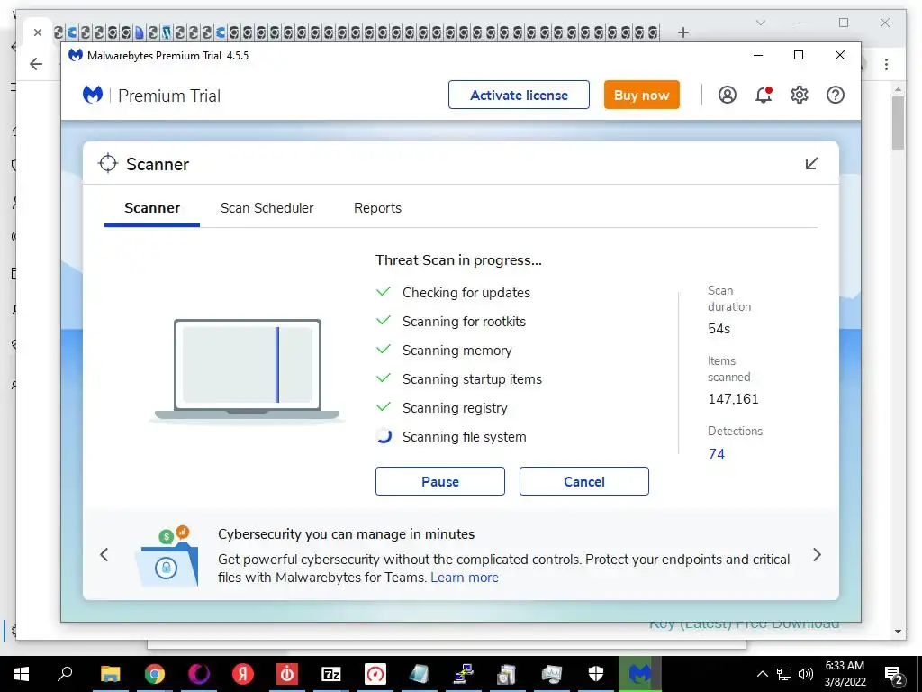Open new tab in browser window
Screen dimensions: 922x692
[682, 32]
